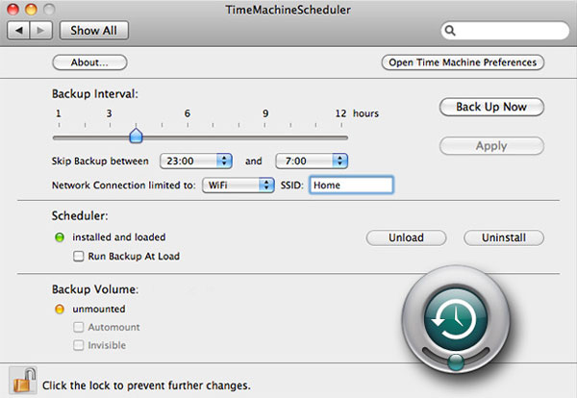Click the Show All button

pos(94,30)
